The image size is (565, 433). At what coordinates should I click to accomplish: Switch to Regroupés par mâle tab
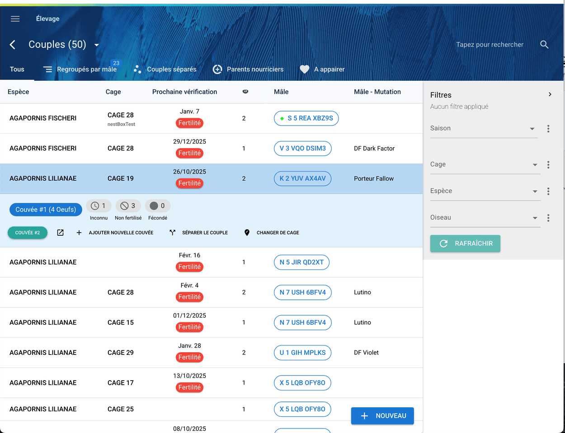click(80, 69)
